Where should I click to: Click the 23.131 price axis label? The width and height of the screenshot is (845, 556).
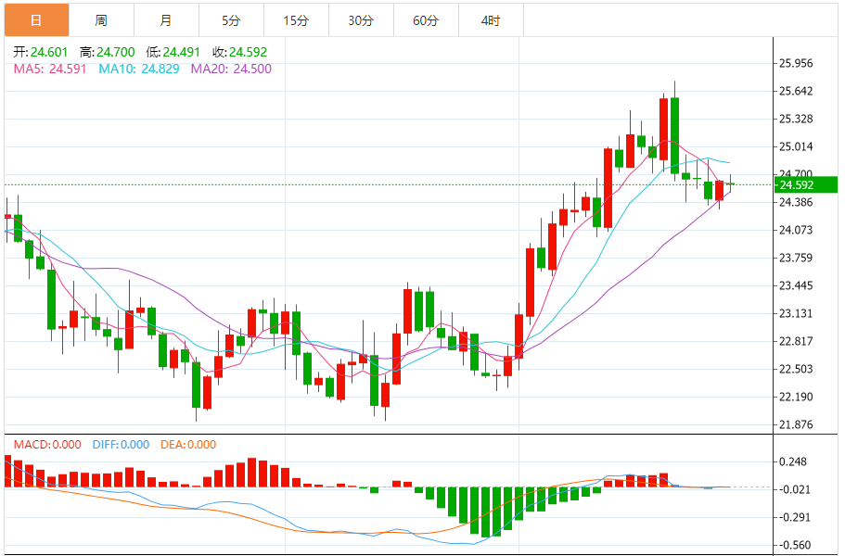796,314
